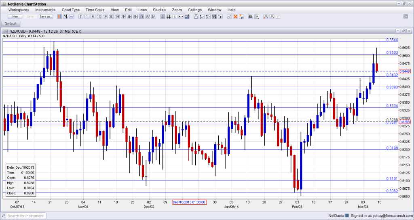
Task: Select the line chart type icon
Action: coord(72,17)
